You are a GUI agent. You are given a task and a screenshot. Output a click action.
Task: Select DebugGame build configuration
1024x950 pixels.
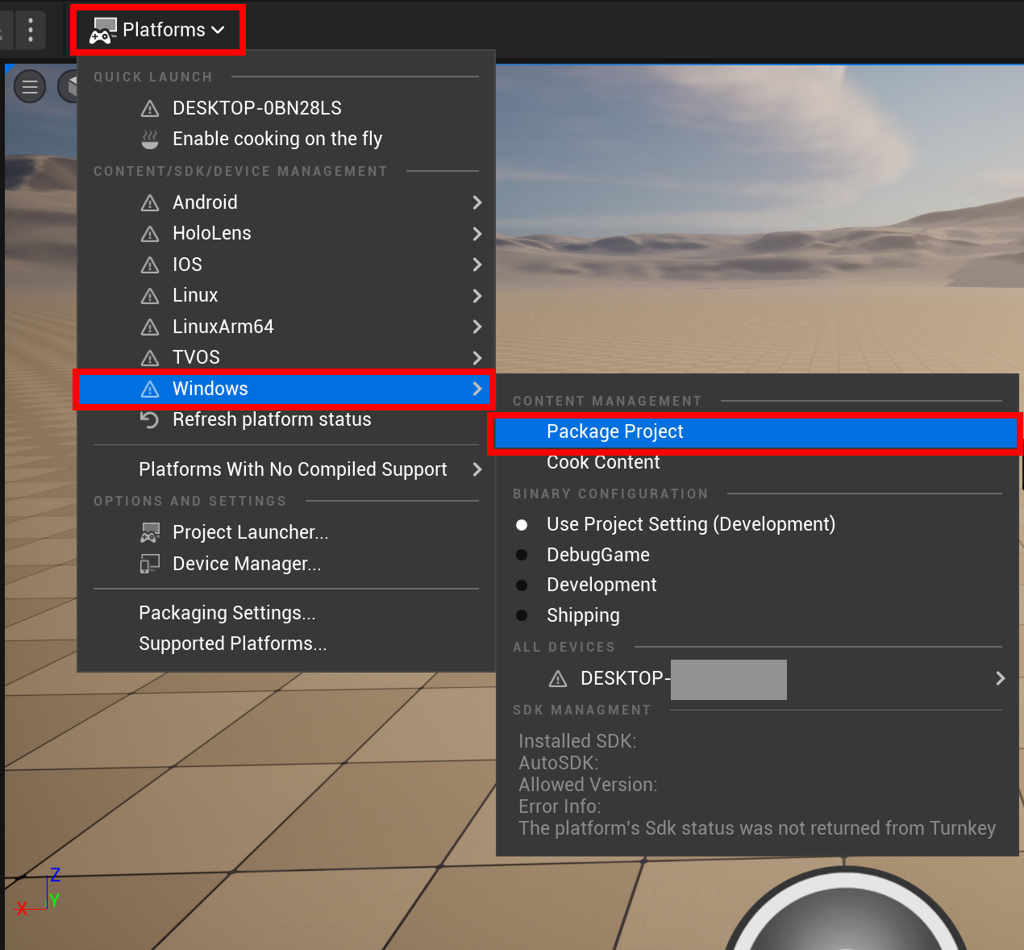point(597,555)
